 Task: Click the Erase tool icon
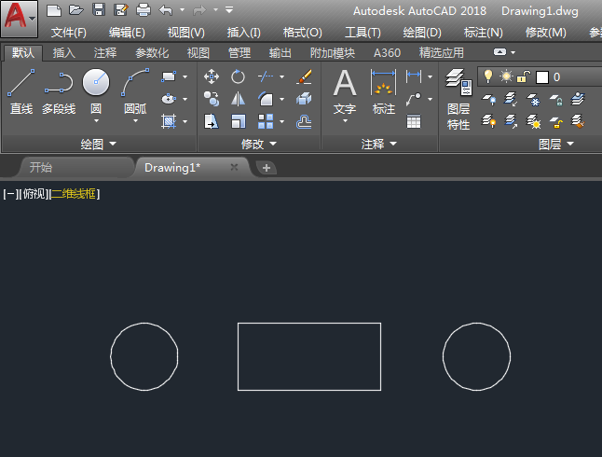(304, 76)
